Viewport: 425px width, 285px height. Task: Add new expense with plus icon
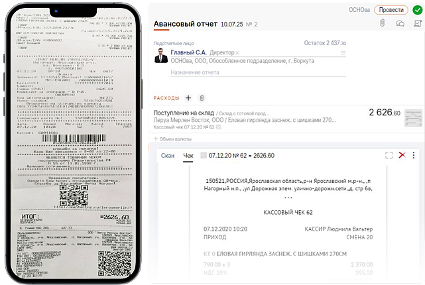pyautogui.click(x=188, y=98)
